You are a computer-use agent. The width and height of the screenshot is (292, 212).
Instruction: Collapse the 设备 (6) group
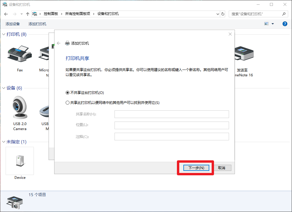tap(4, 88)
